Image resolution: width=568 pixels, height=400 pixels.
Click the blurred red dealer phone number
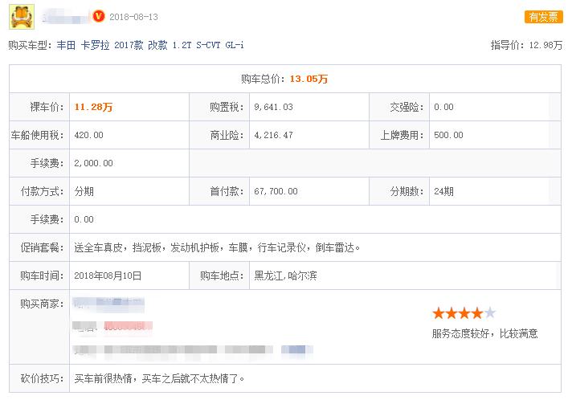(x=129, y=326)
